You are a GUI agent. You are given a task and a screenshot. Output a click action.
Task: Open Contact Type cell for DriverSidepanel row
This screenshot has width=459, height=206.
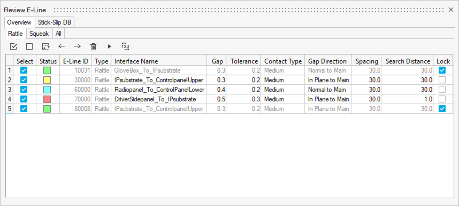pos(282,99)
